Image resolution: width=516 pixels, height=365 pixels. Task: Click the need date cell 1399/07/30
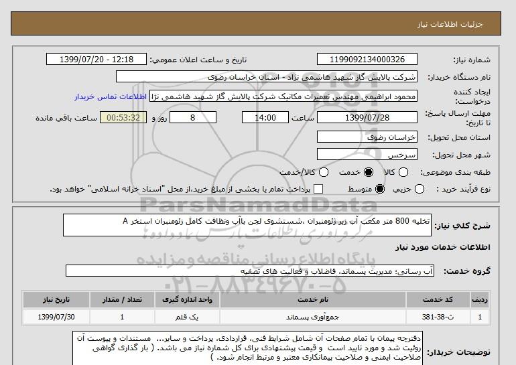(x=56, y=317)
